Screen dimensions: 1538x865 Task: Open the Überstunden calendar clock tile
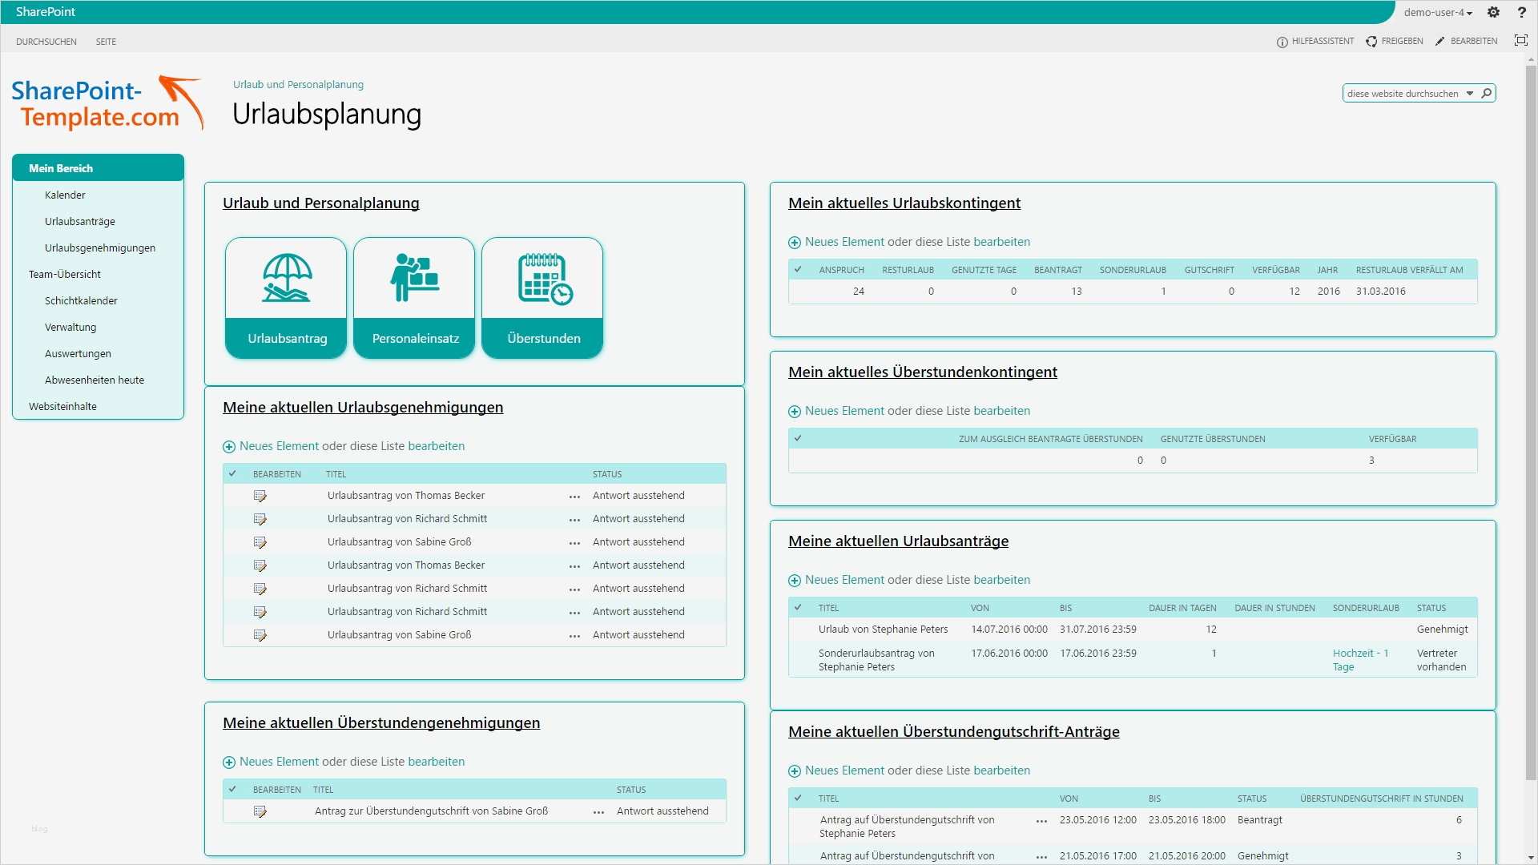point(542,297)
